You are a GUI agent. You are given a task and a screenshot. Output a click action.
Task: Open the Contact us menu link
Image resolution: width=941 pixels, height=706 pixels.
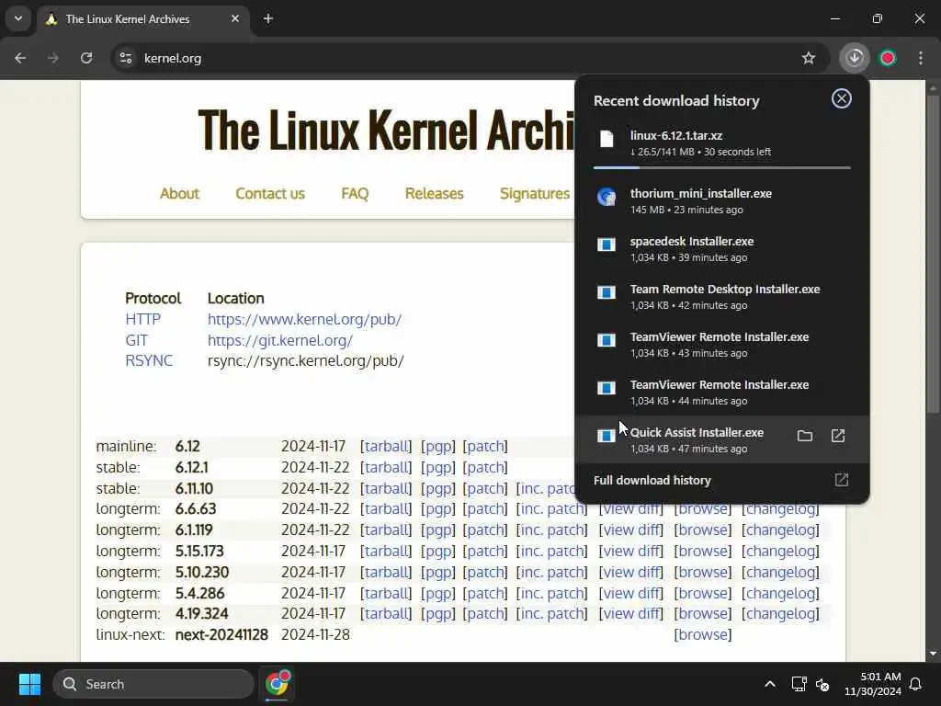pyautogui.click(x=270, y=193)
